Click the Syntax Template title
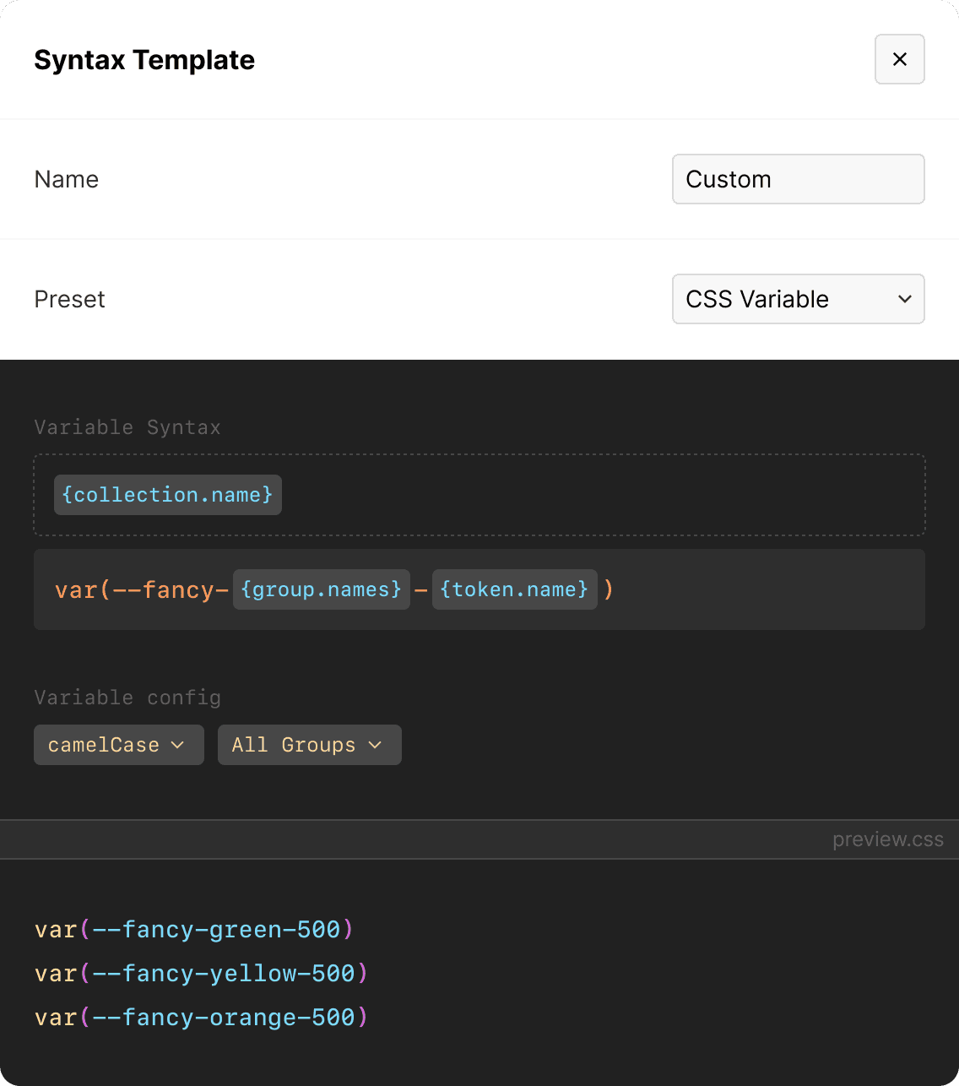The height and width of the screenshot is (1086, 959). click(144, 60)
